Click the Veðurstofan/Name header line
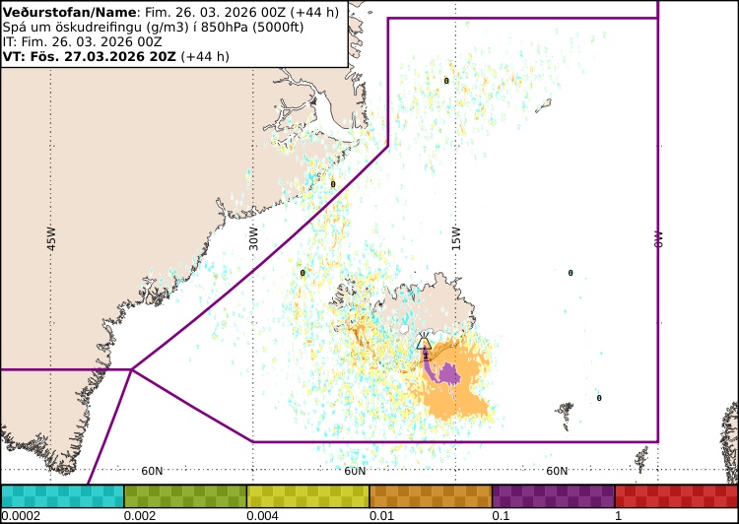739x524 pixels. click(x=170, y=12)
